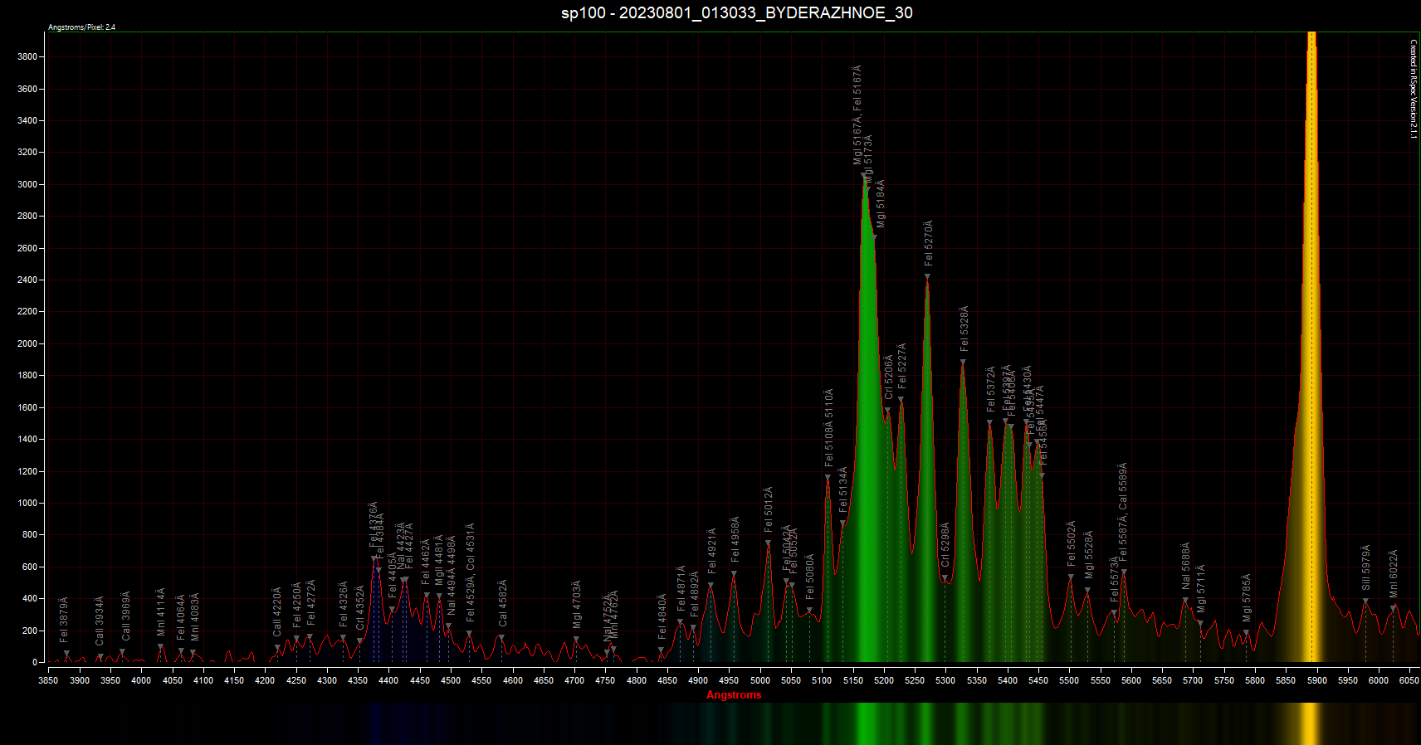Click the 'Created in RSpec' vertical watermark text
This screenshot has width=1421, height=745.
tap(1414, 89)
